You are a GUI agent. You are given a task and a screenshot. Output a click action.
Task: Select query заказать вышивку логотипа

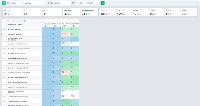[x=17, y=58]
